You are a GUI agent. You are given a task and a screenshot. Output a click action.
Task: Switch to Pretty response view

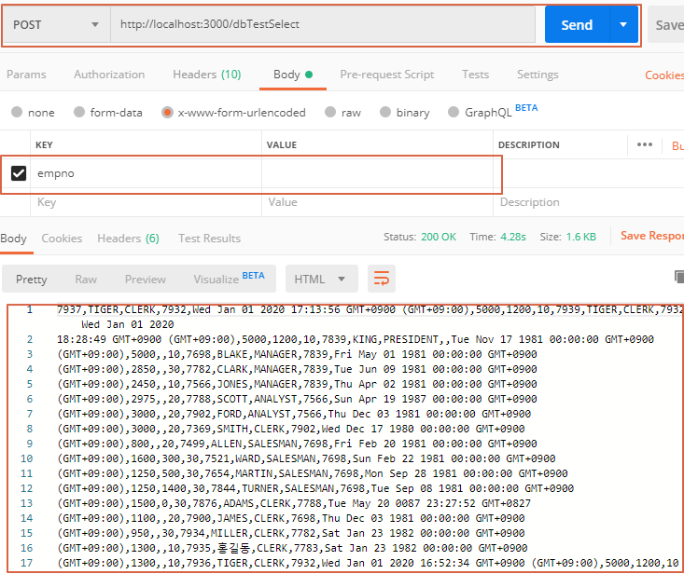[x=32, y=280]
